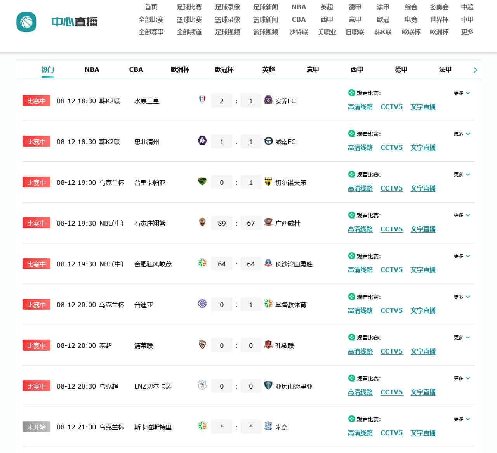Click watch-match icon in 清莱联 row
This screenshot has height=453, width=497.
(x=351, y=337)
